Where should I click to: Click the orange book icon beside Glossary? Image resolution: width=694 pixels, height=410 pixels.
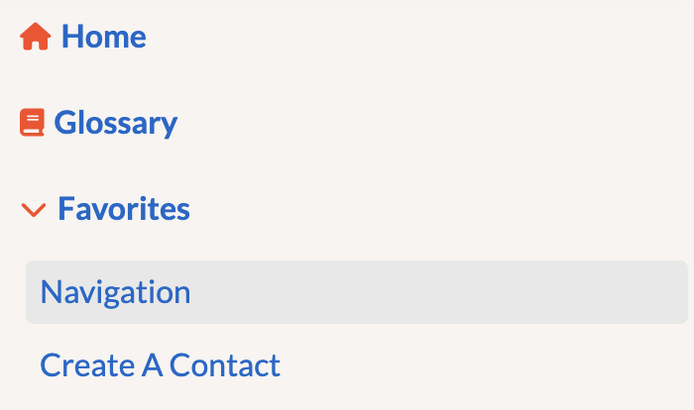pyautogui.click(x=32, y=124)
